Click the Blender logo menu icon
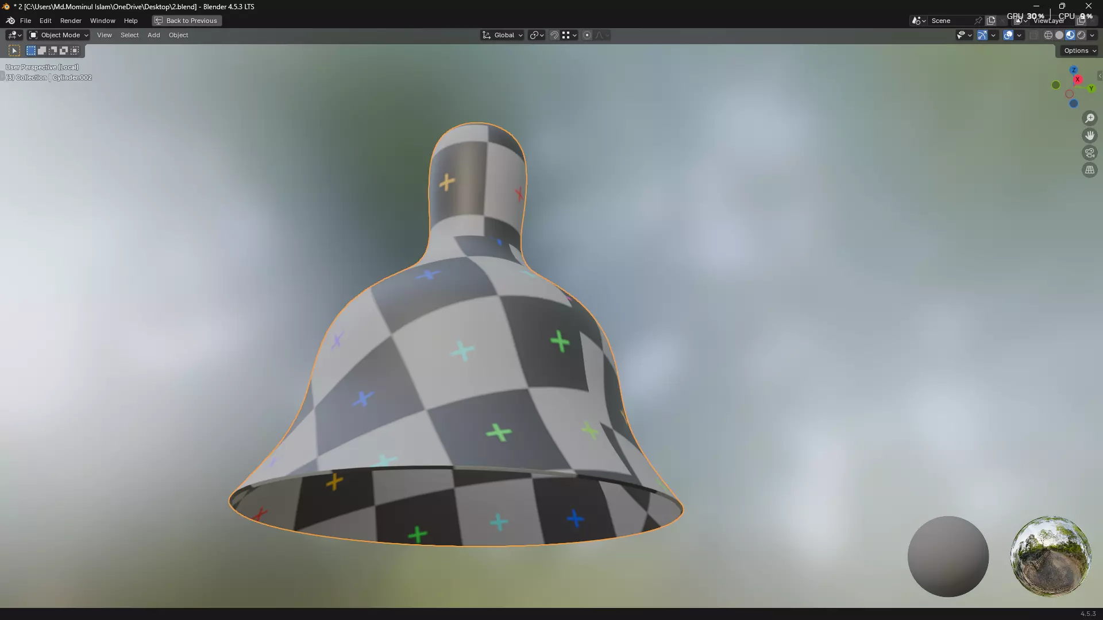The height and width of the screenshot is (620, 1103). point(10,21)
